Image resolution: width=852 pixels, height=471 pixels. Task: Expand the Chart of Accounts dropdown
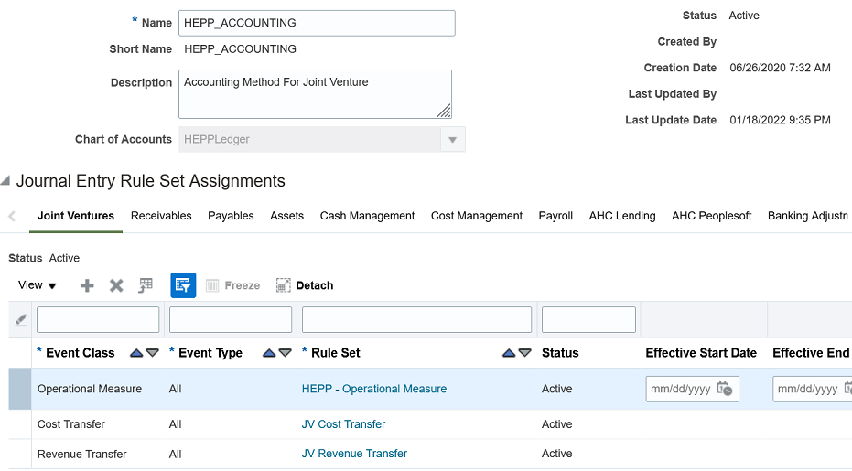click(x=452, y=140)
